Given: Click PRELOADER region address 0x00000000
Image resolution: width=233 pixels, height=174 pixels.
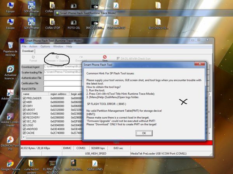Looking at the screenshot, I should [x=57, y=98].
